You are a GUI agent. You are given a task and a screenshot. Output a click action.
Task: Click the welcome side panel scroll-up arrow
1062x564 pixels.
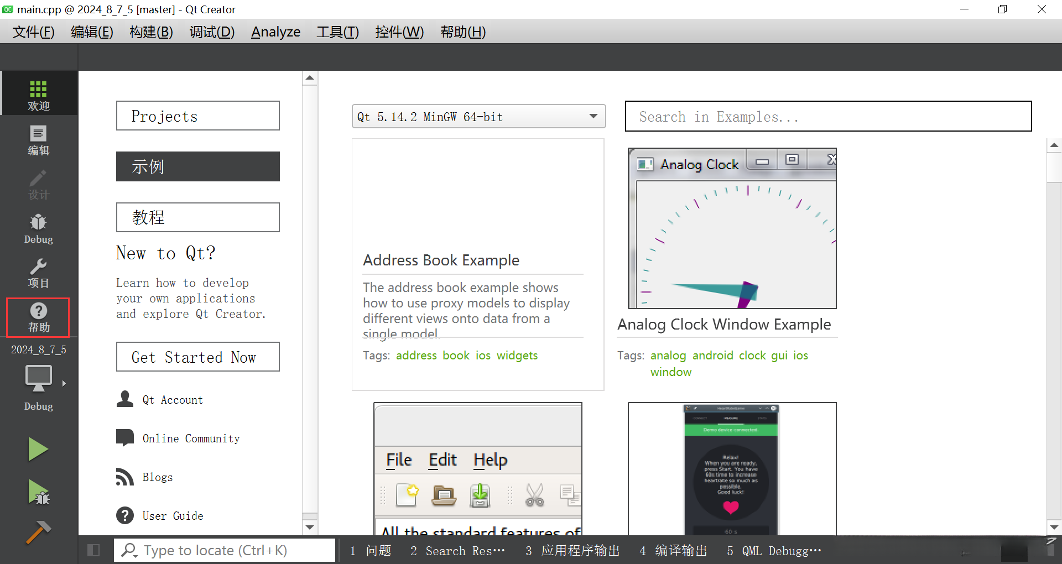tap(310, 78)
